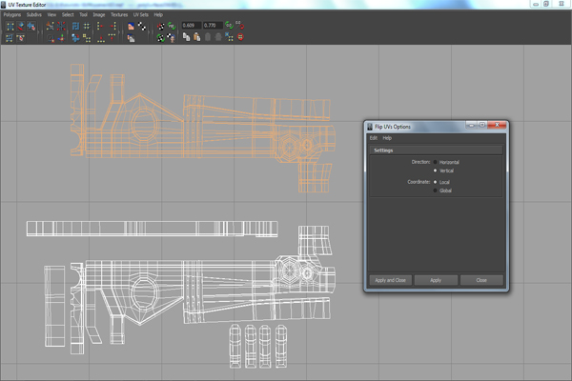Click the blue maze-shaped UV icon
Image resolution: width=572 pixels, height=381 pixels.
tap(75, 26)
